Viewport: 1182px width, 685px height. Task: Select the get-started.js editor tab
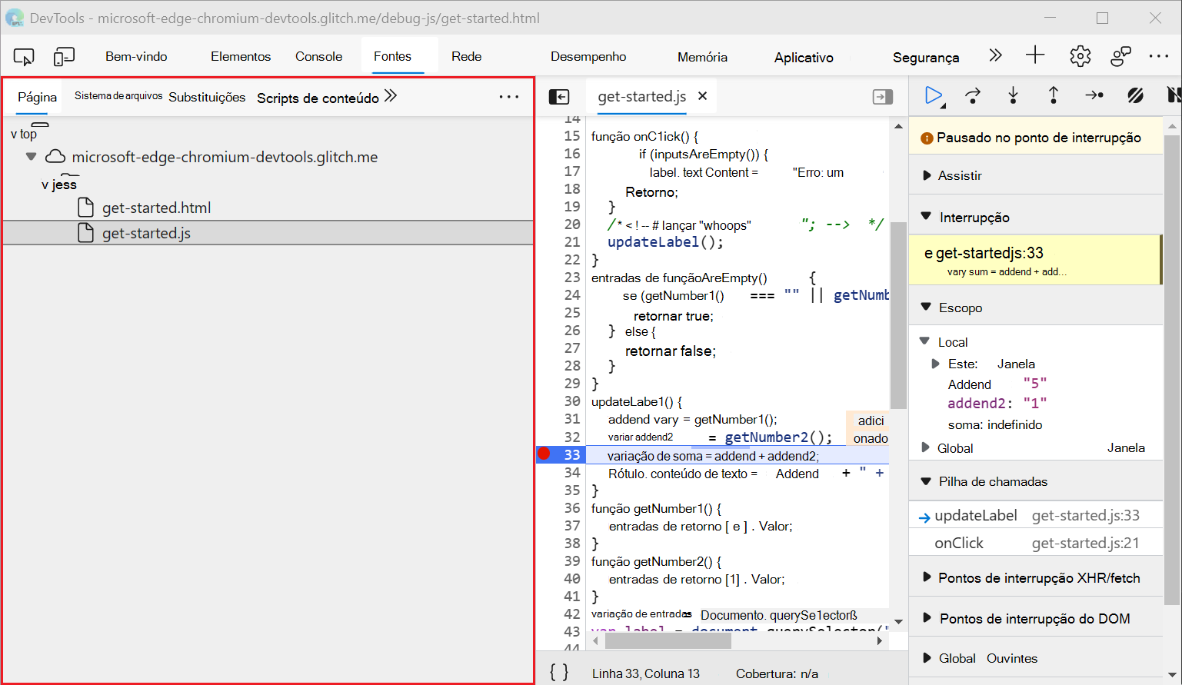pos(641,96)
